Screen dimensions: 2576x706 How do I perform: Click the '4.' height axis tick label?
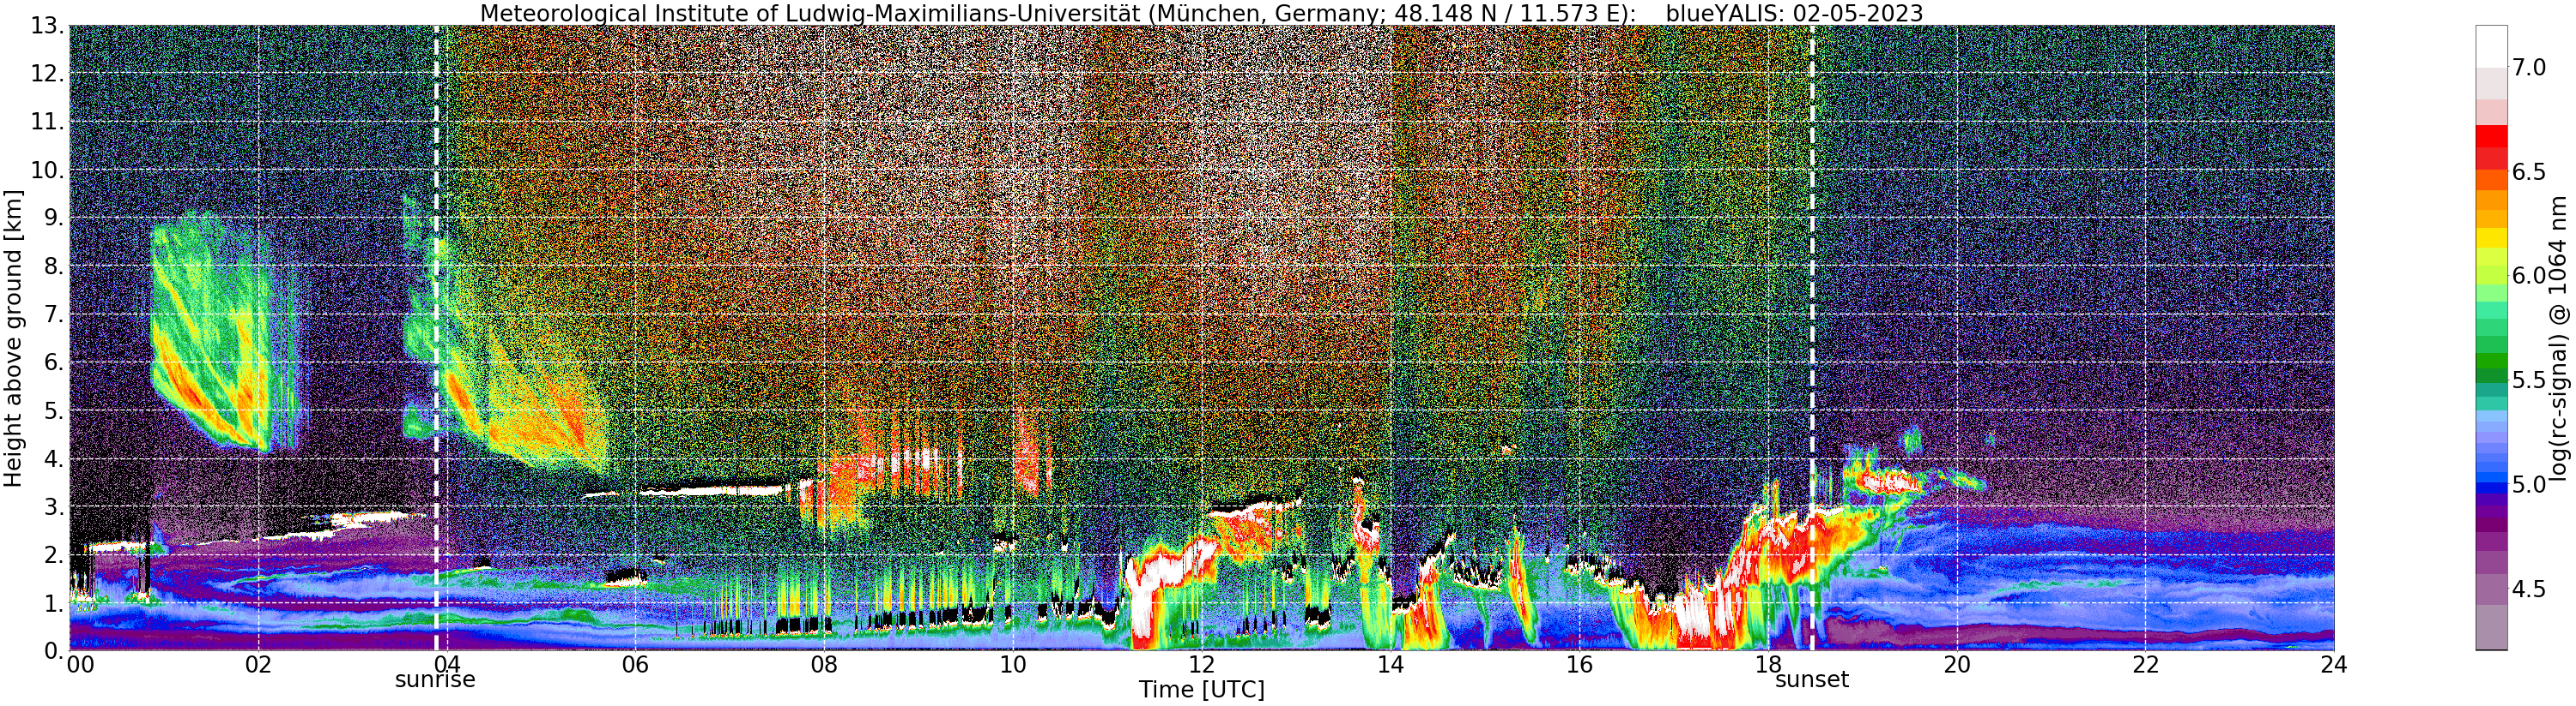(x=54, y=458)
